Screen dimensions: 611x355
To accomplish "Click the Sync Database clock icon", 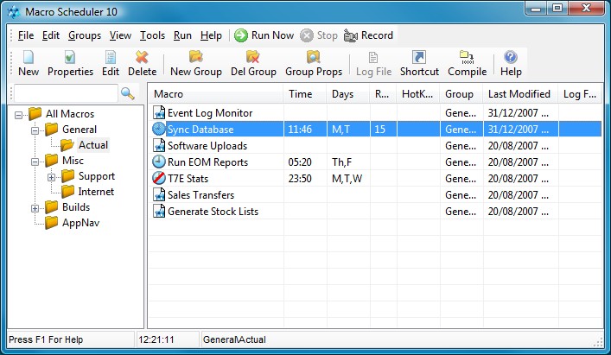I will pos(159,129).
